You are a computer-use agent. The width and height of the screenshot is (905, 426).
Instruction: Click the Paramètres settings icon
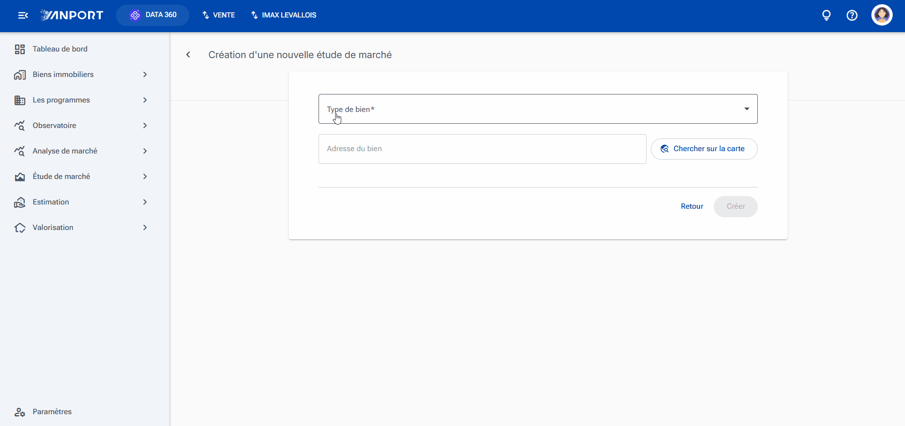20,412
